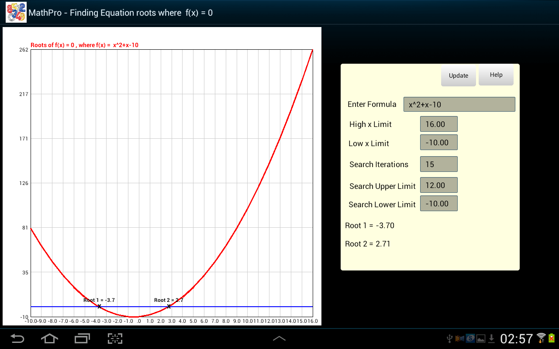Focus the Low x Limit field
The image size is (559, 349).
pos(439,142)
